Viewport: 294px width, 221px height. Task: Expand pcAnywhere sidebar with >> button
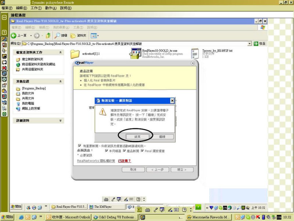pyautogui.click(x=4, y=17)
